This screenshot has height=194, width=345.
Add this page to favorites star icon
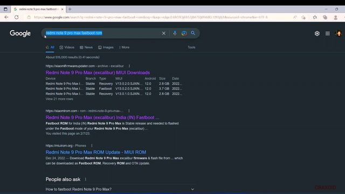tap(303, 17)
